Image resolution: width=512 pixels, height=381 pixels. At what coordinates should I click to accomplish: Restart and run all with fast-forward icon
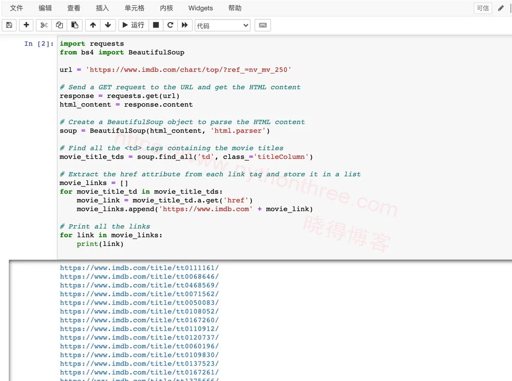[x=185, y=25]
